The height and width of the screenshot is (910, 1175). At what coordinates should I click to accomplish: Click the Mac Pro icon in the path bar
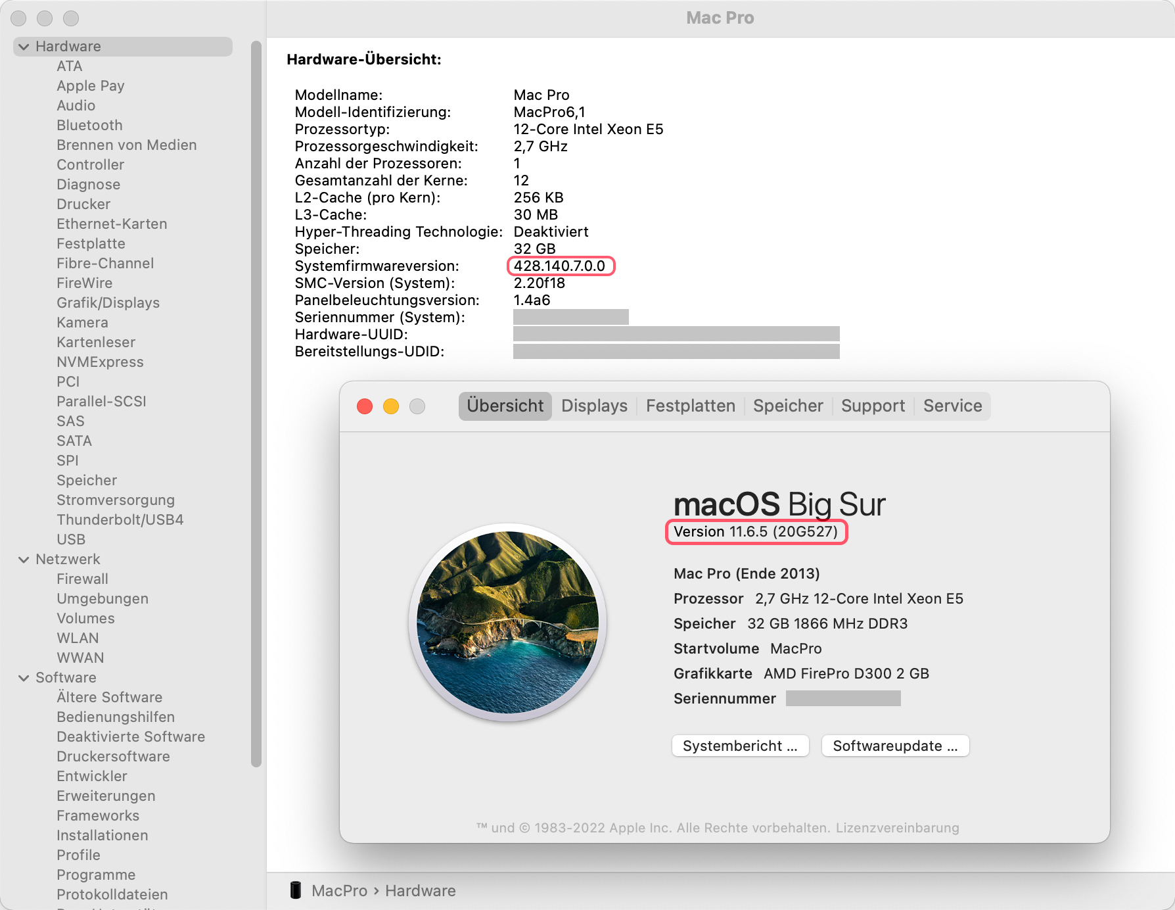(x=296, y=890)
